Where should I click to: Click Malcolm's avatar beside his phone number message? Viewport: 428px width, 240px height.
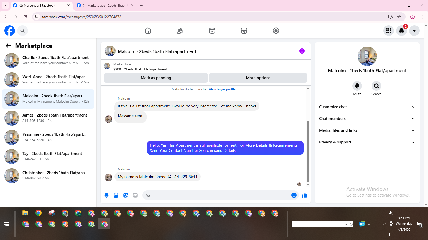click(x=109, y=177)
